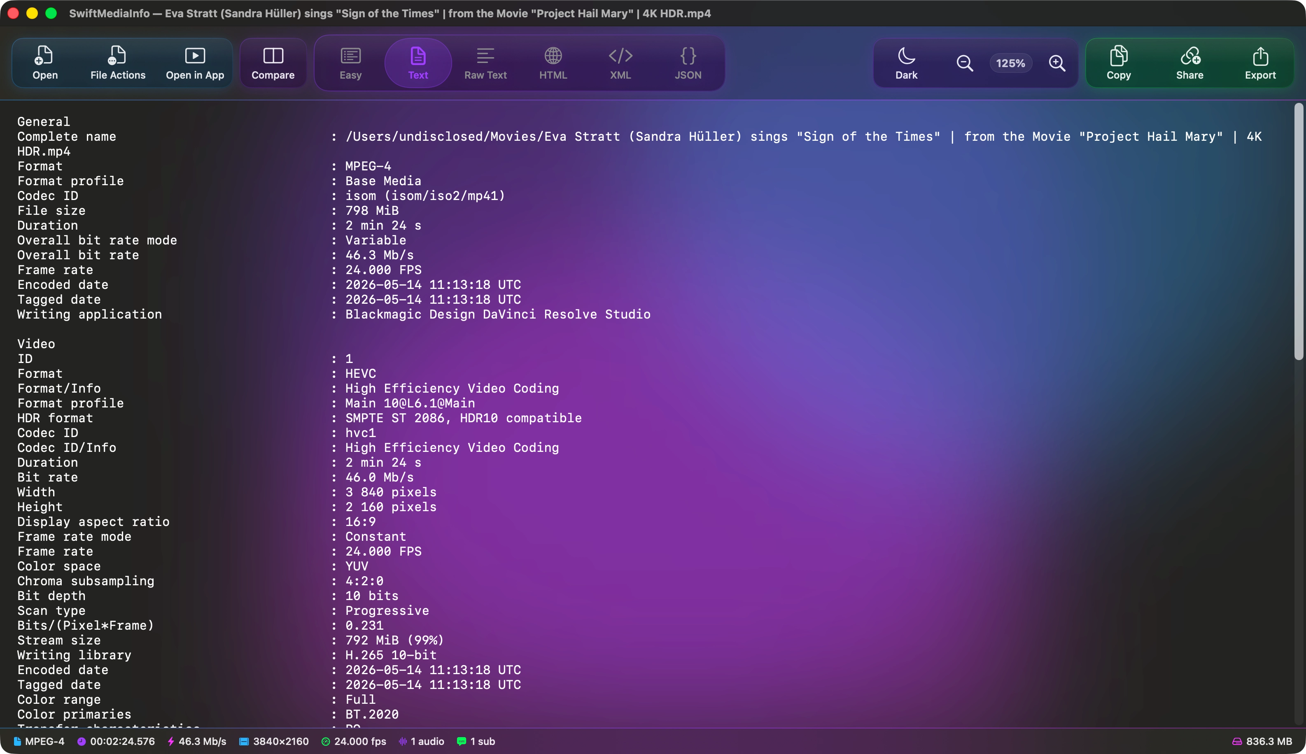Click the 'Overall bit rate mode' label
Viewport: 1306px width, 754px height.
point(98,240)
